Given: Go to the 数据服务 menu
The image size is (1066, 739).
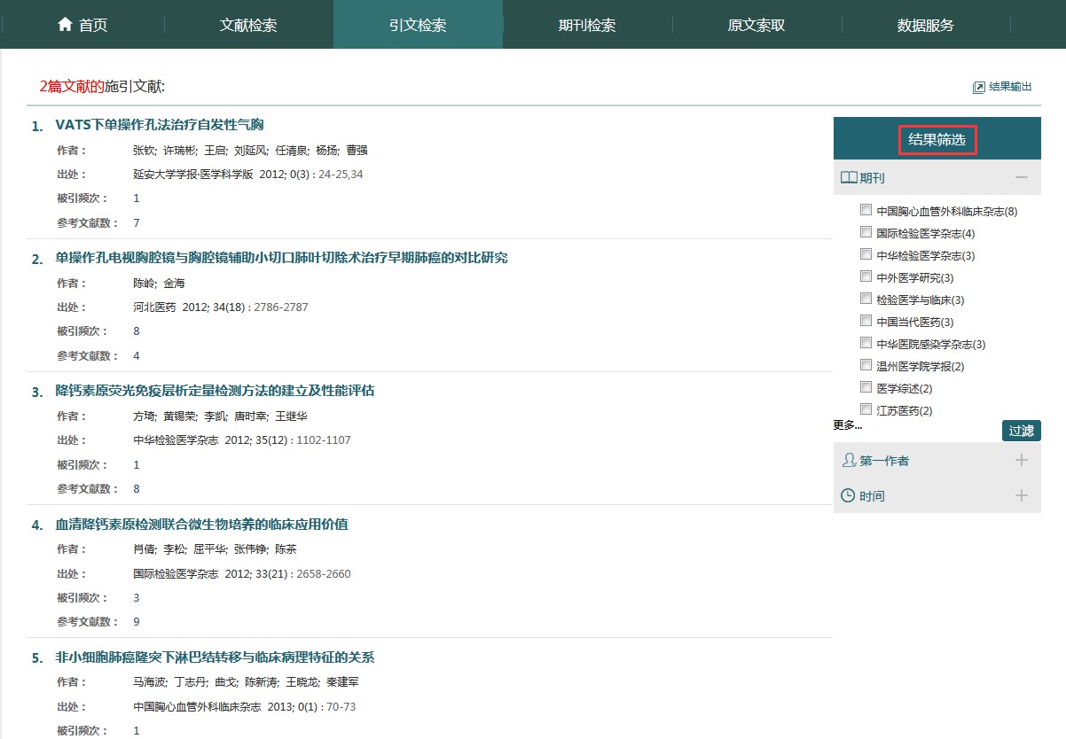Looking at the screenshot, I should pos(925,25).
